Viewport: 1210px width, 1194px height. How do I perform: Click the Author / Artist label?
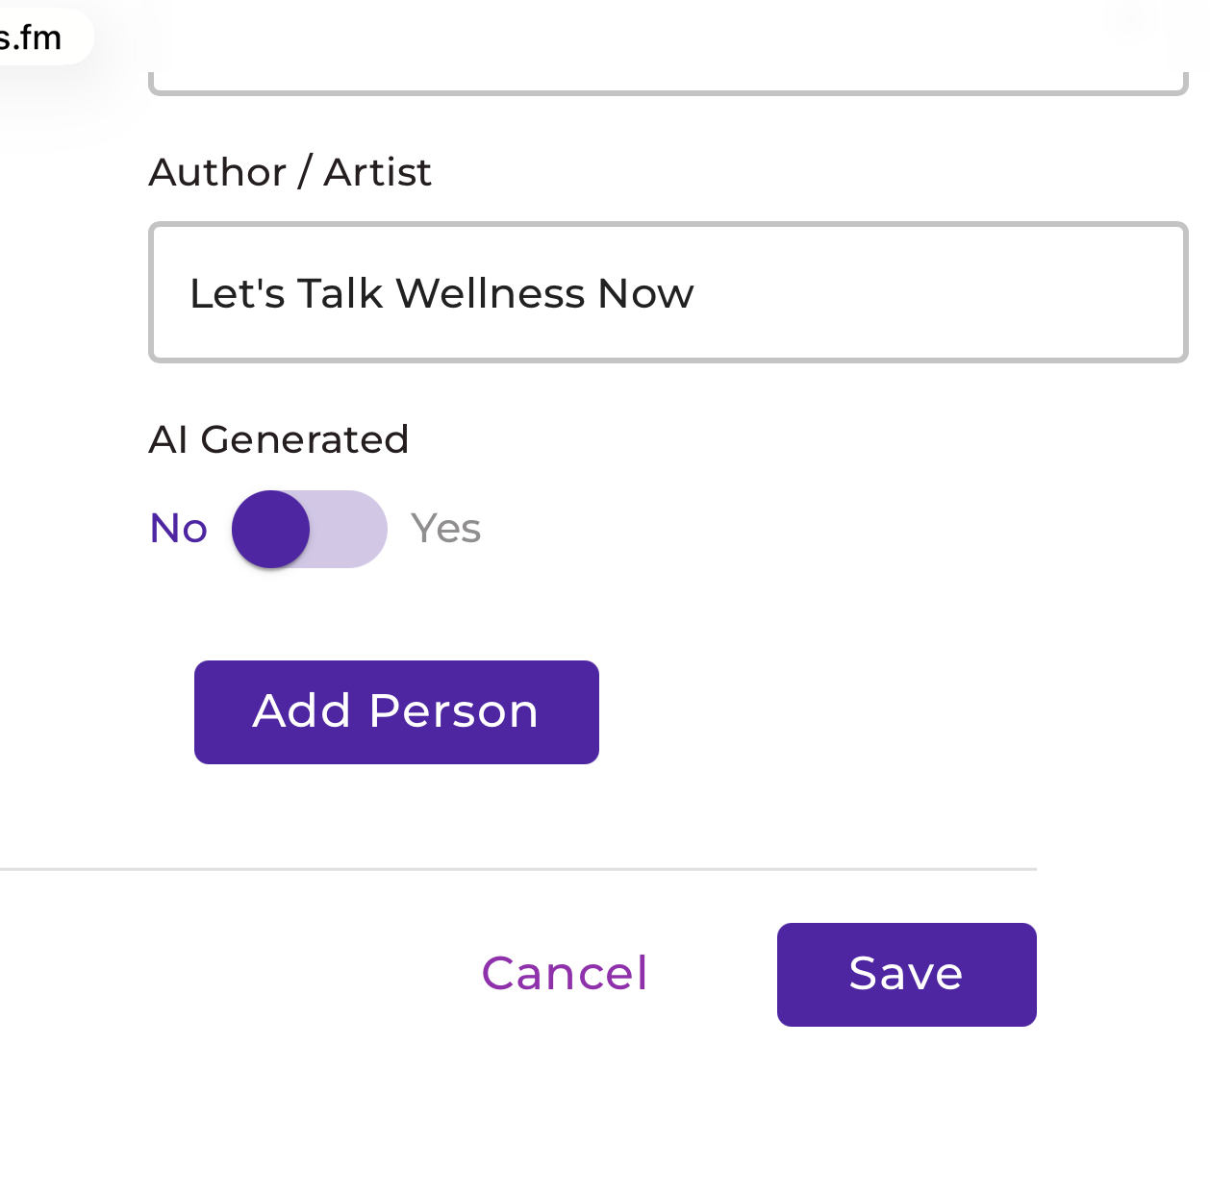click(x=290, y=172)
